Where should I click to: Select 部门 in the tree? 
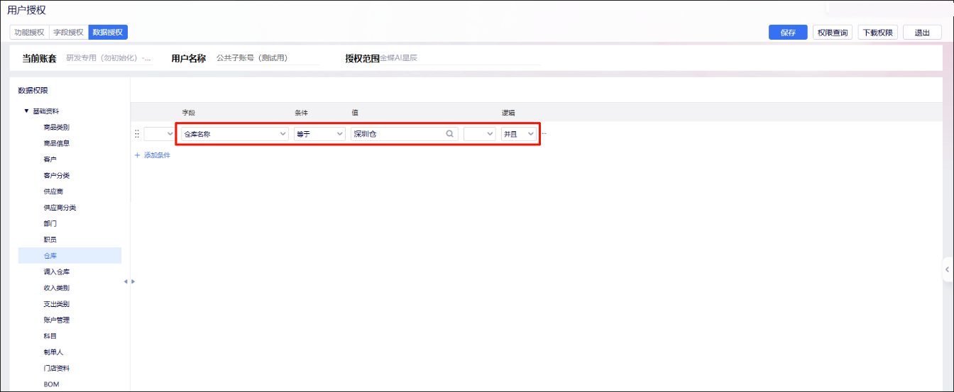pos(50,223)
